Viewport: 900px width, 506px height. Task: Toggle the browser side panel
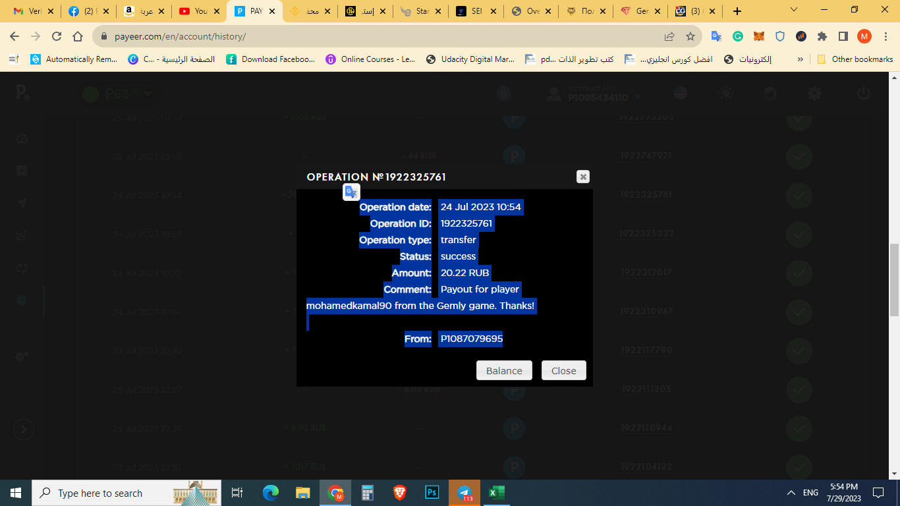click(843, 36)
